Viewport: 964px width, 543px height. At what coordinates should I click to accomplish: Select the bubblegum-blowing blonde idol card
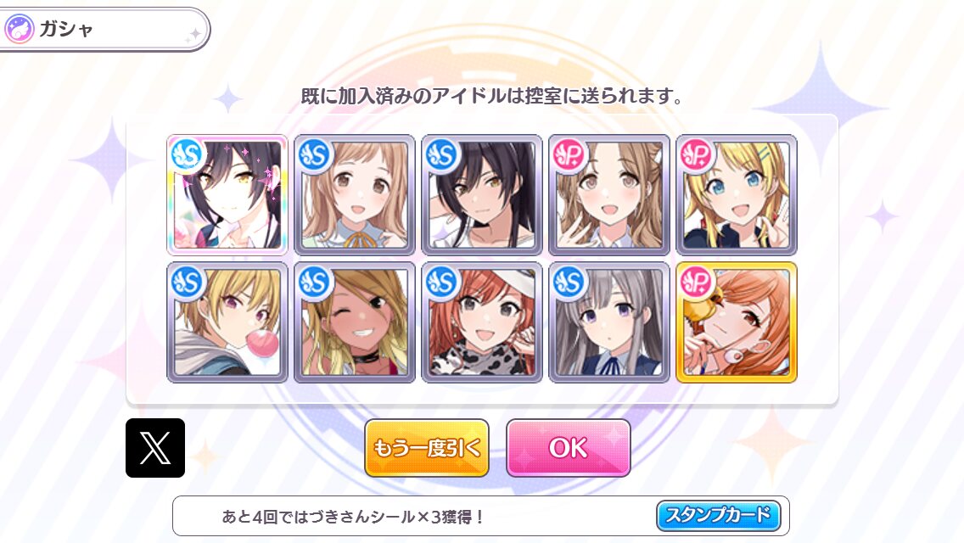coord(227,322)
